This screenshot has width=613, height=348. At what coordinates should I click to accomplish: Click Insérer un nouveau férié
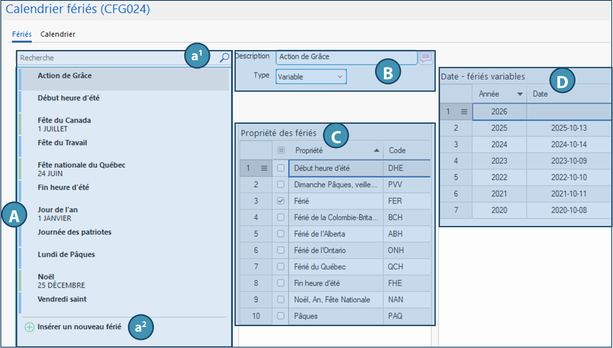[x=79, y=327]
